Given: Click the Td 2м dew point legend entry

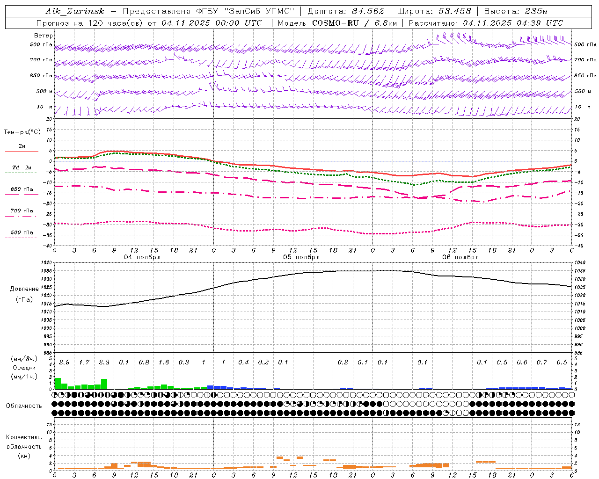Looking at the screenshot, I should [x=22, y=167].
